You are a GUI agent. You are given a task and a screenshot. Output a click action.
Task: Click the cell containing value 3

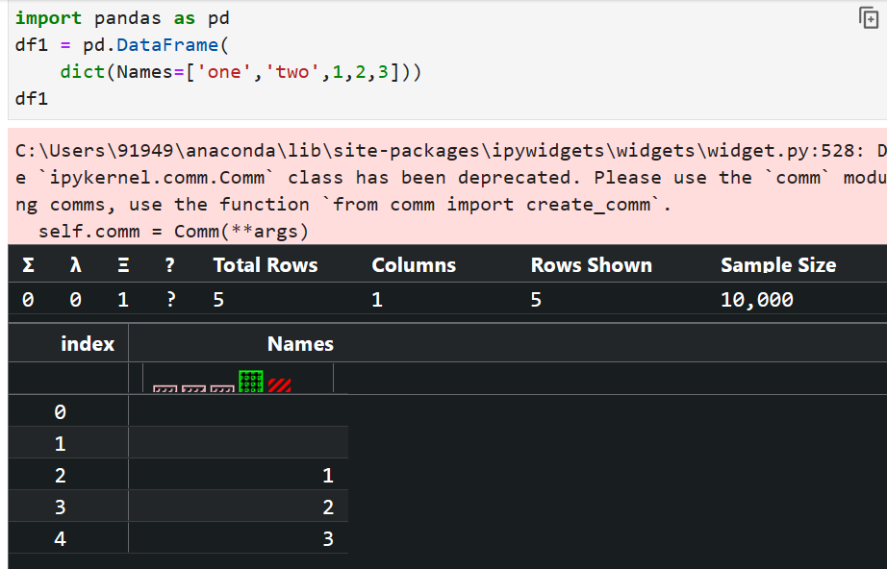coord(327,538)
